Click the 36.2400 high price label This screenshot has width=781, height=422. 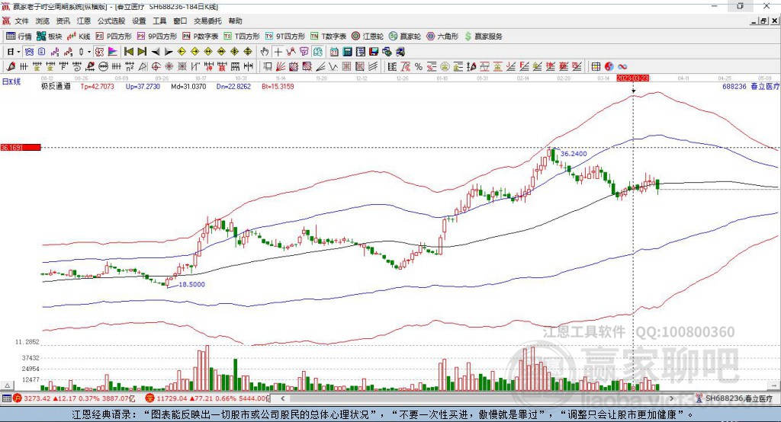point(574,154)
